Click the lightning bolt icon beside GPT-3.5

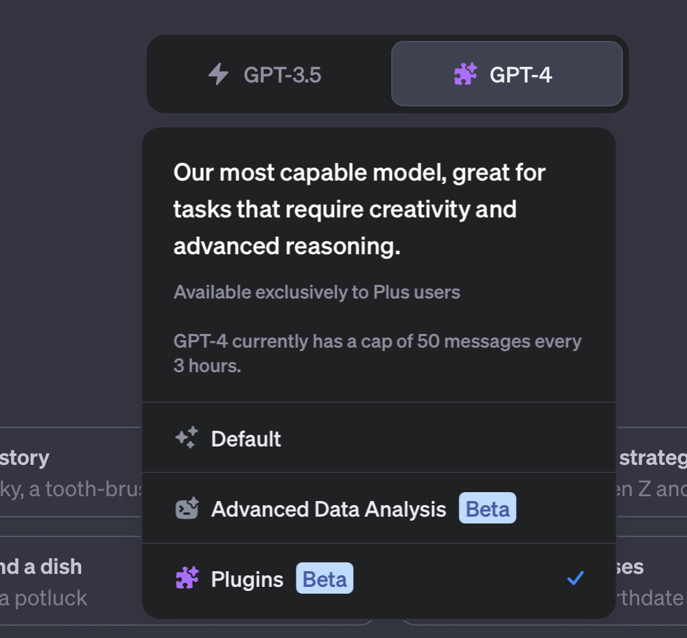point(218,74)
